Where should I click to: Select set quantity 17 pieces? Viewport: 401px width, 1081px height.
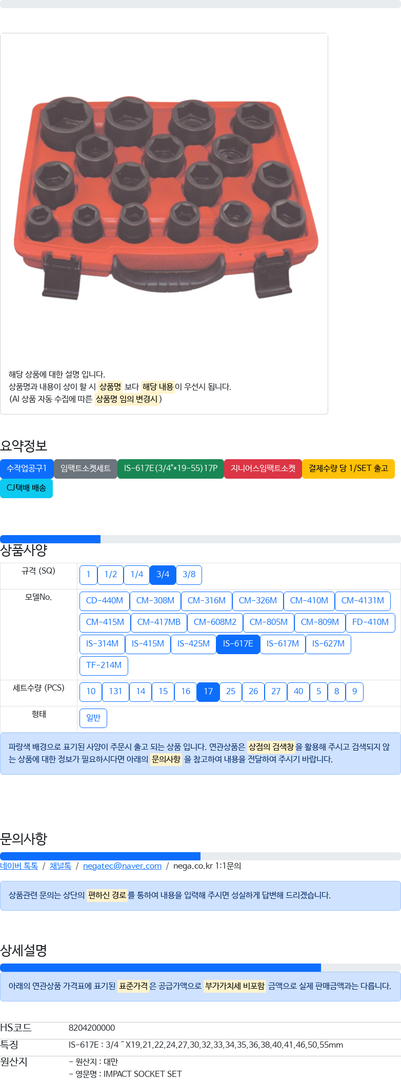tap(208, 692)
